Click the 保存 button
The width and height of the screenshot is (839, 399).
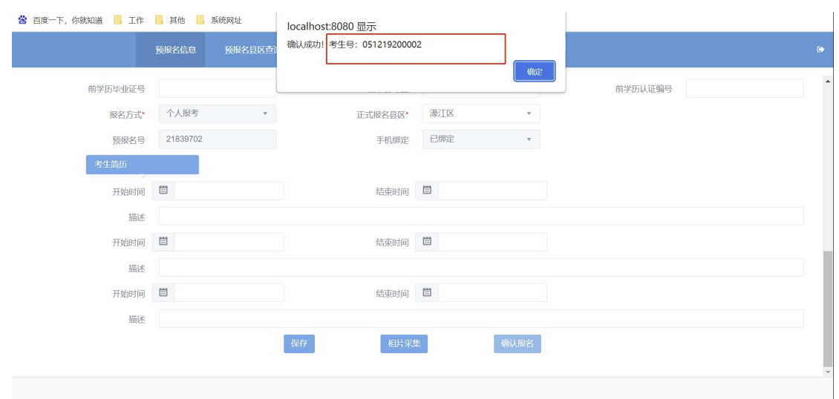tap(298, 343)
